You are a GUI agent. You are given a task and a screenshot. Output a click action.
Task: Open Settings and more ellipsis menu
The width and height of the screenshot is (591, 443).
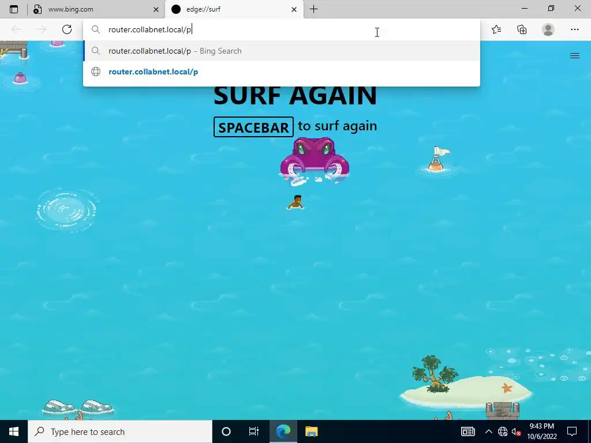pyautogui.click(x=574, y=29)
